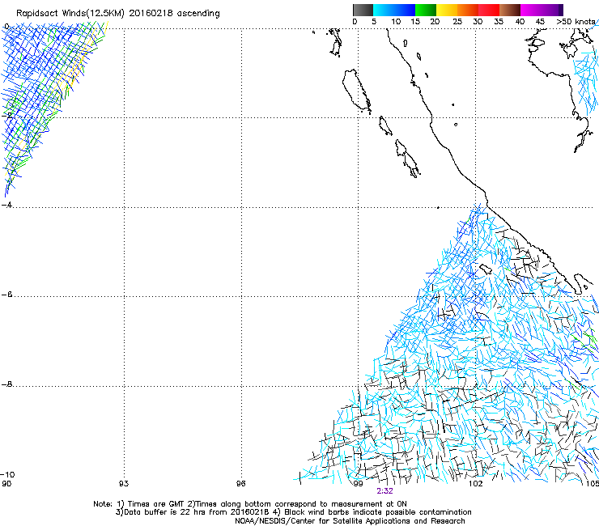The image size is (599, 526).
Task: Click the latitude axis label '-8'
Action: tap(6, 384)
